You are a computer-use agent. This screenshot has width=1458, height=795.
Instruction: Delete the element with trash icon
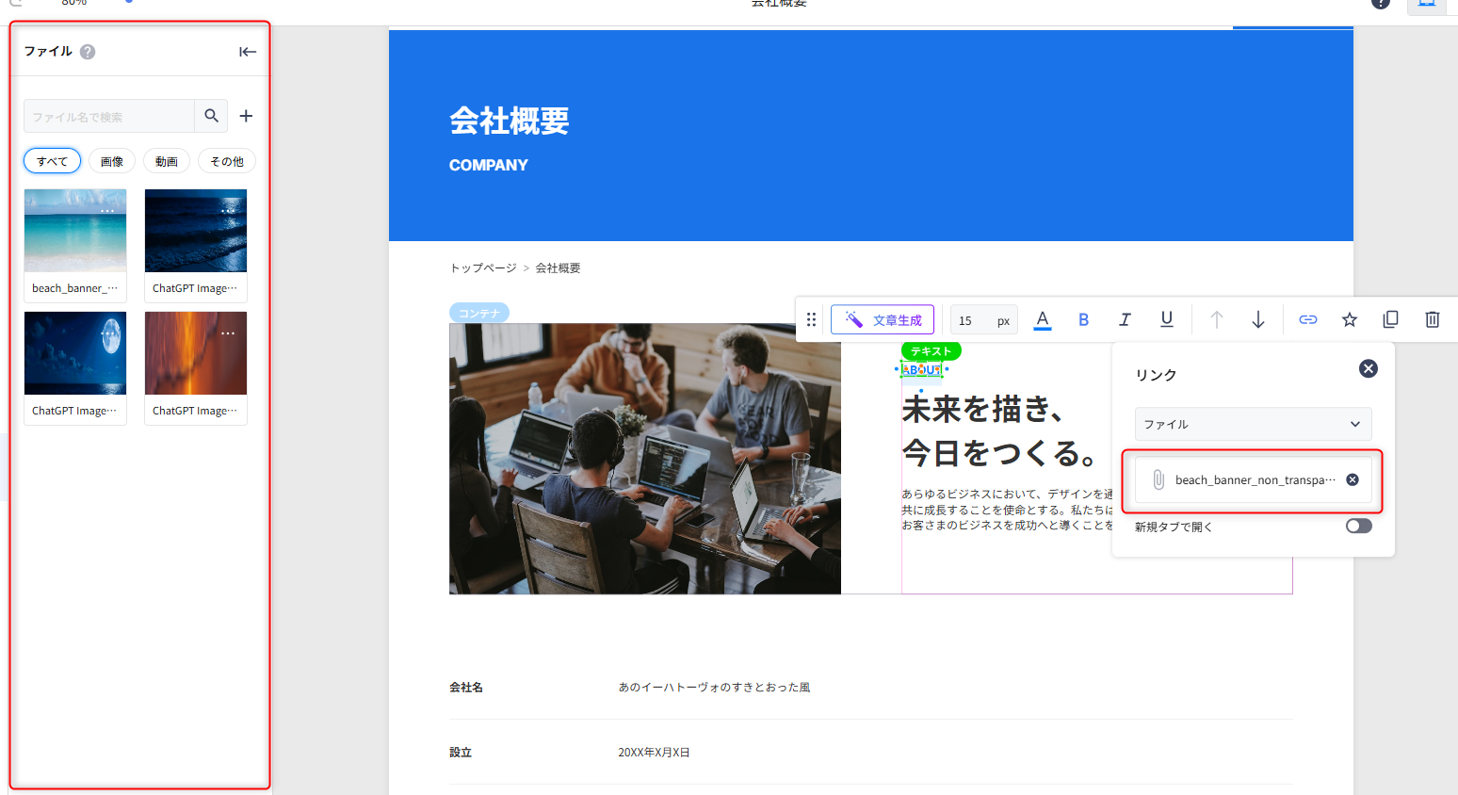click(1432, 319)
